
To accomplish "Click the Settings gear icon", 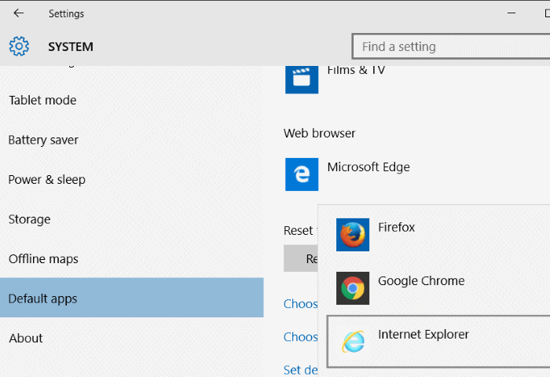I will click(x=19, y=46).
